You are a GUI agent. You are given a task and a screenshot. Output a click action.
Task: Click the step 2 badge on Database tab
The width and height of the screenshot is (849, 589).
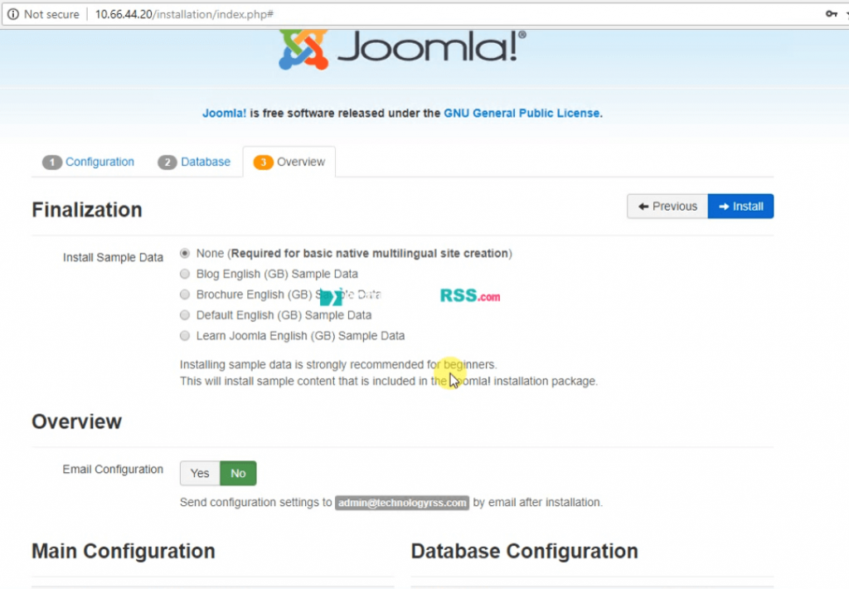point(167,162)
